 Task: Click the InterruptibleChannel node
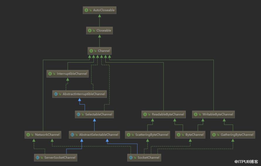pyautogui.click(x=67, y=74)
